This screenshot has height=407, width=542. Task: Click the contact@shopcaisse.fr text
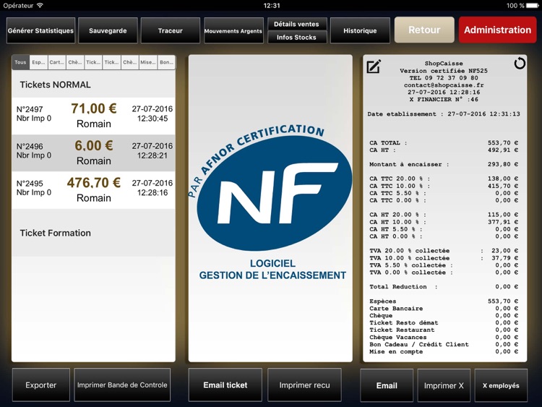coord(444,85)
